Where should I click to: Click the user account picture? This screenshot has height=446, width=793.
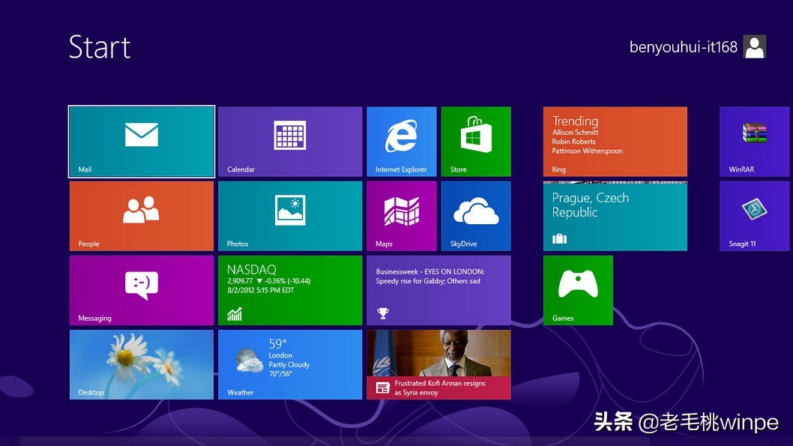click(x=755, y=46)
